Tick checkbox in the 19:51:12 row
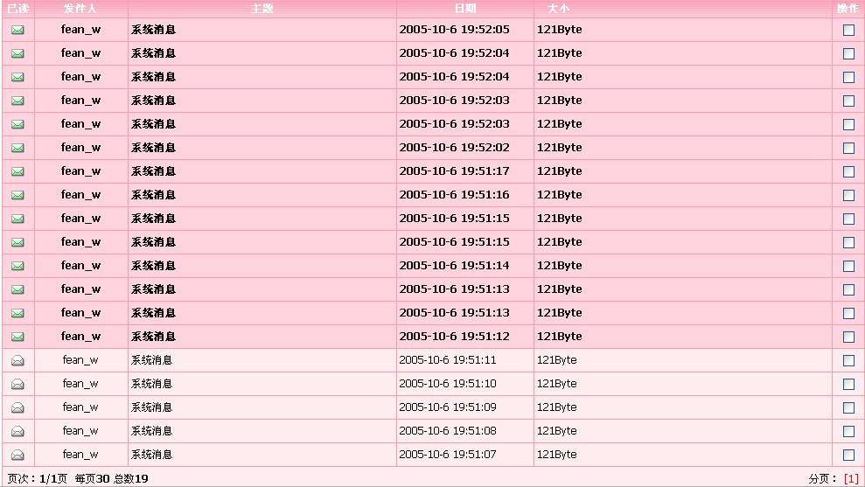This screenshot has height=487, width=865. [x=848, y=337]
